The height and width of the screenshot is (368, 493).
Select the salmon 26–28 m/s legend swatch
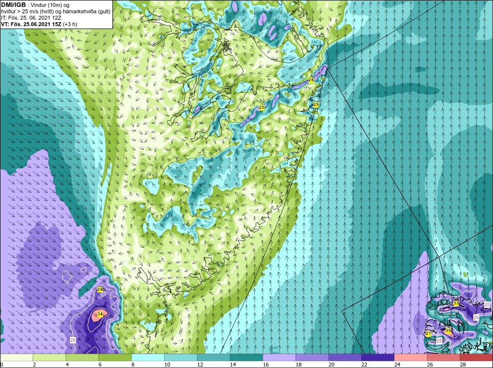click(x=443, y=358)
